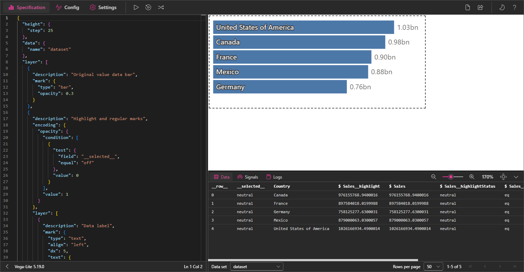Open the Signals tab

pyautogui.click(x=248, y=177)
